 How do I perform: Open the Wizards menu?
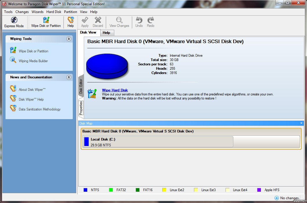click(x=37, y=12)
